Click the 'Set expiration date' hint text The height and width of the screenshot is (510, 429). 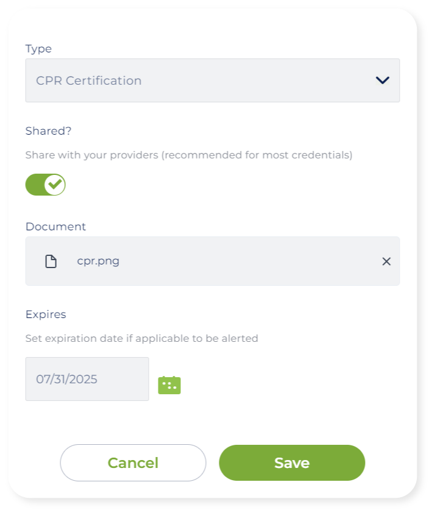(x=141, y=338)
